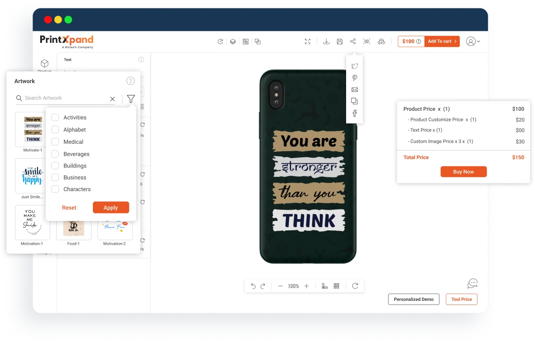535x342 pixels.
Task: Select the Motivation-1 artwork thumbnail
Action: pyautogui.click(x=33, y=222)
